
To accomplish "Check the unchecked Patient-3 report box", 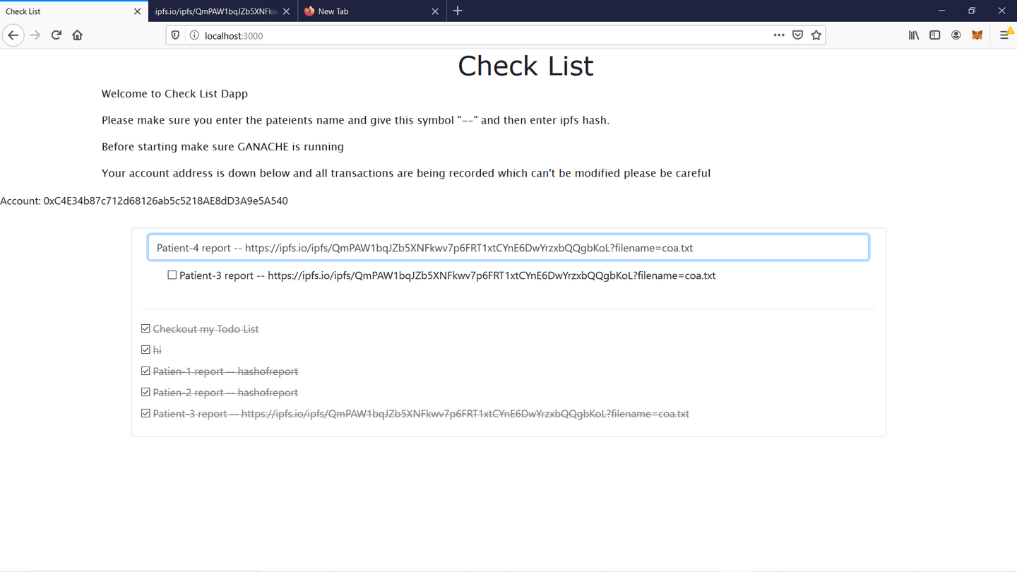I will coord(172,275).
